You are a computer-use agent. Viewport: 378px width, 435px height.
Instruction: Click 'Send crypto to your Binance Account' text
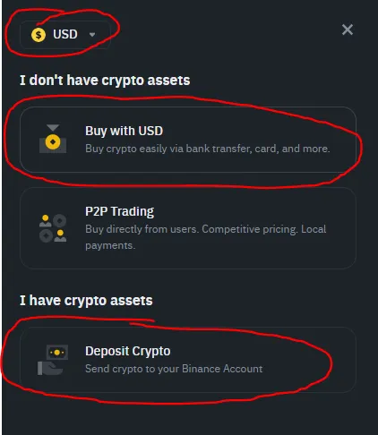(174, 369)
